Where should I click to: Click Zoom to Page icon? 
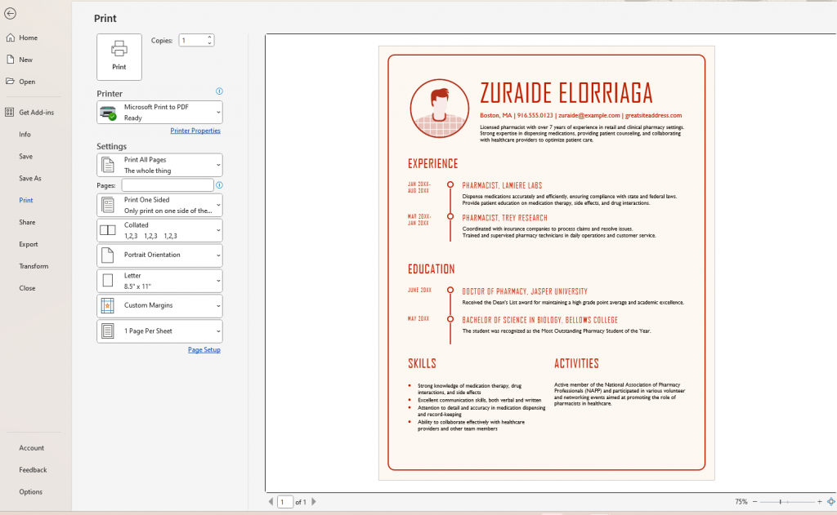830,502
